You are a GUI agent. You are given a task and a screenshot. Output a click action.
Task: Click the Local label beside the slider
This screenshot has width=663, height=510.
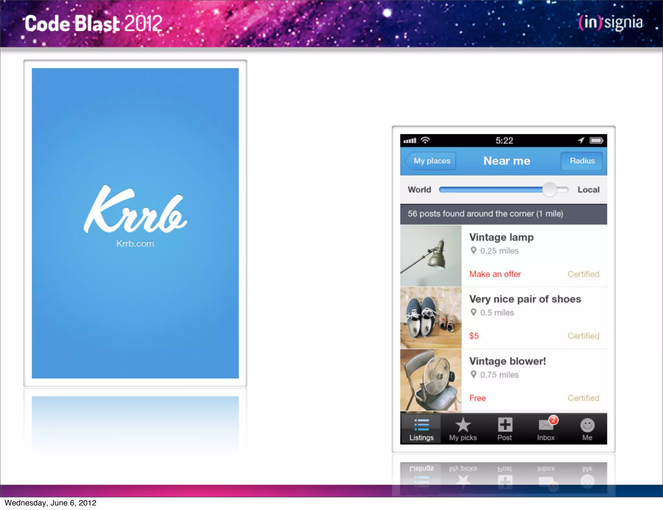(589, 190)
